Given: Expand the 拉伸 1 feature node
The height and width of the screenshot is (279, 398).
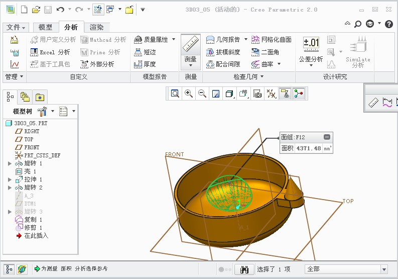Looking at the screenshot, I should coord(10,179).
